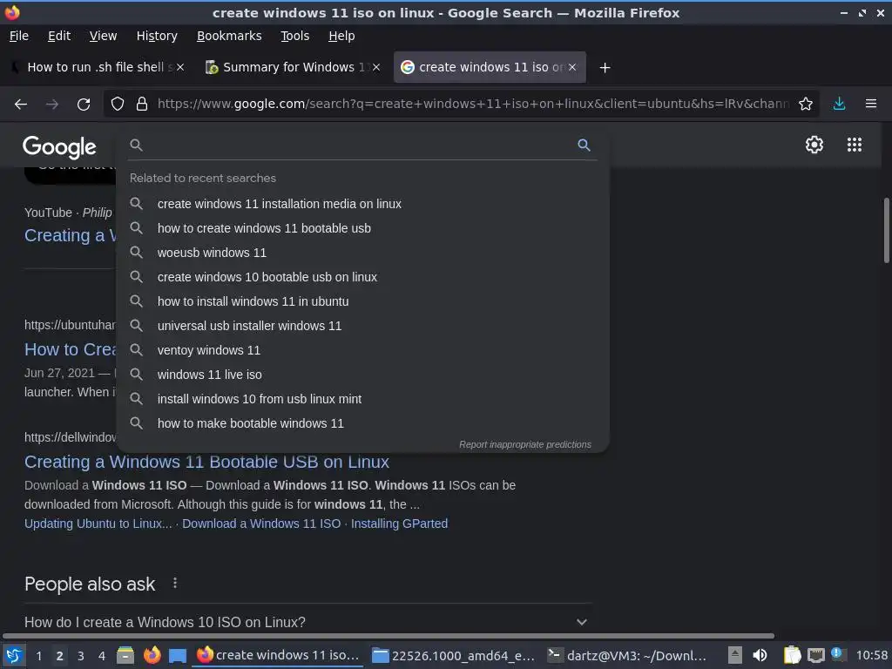
Task: Open the File menu
Action: 19,36
